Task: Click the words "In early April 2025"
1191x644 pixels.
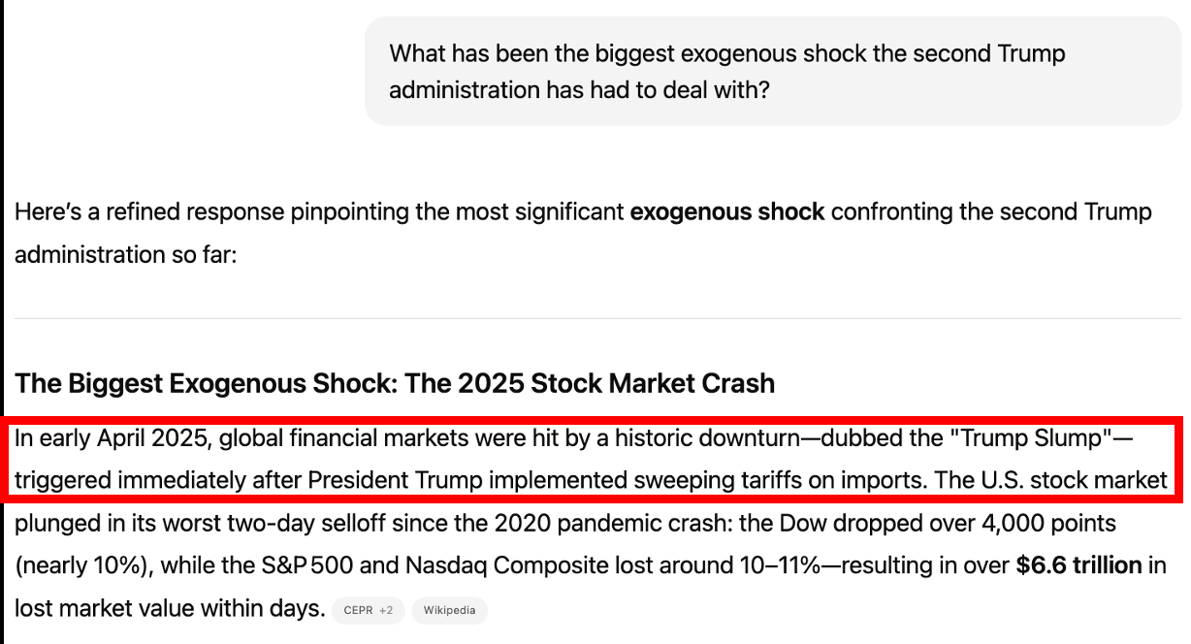Action: click(x=112, y=438)
